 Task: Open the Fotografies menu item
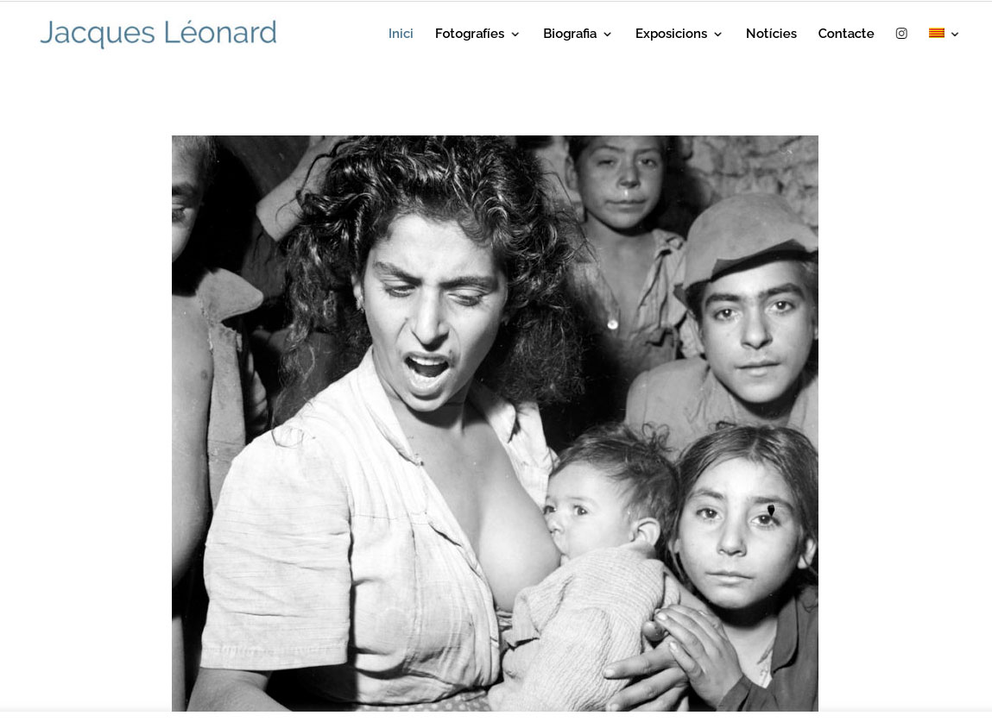pos(470,34)
